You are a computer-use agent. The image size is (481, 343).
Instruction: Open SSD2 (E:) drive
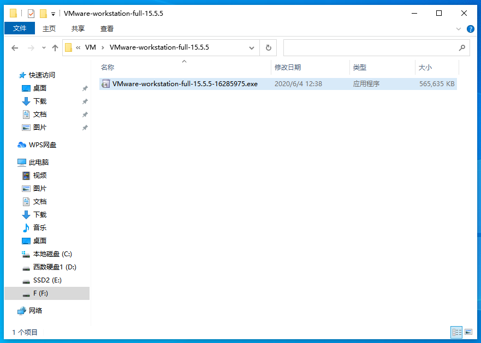tap(47, 280)
